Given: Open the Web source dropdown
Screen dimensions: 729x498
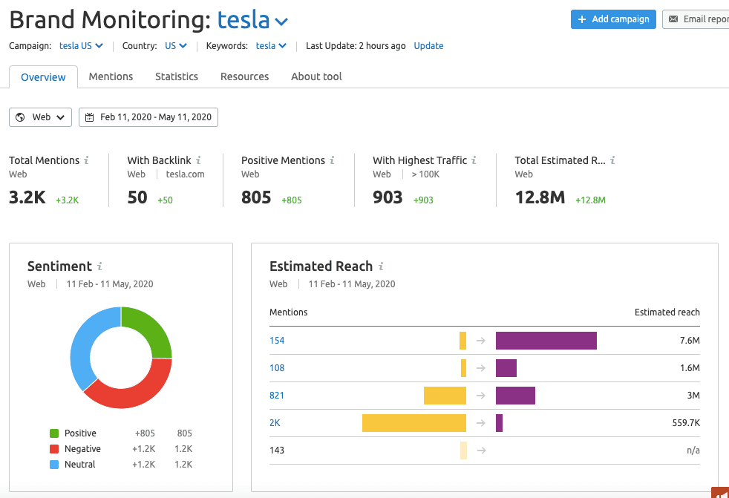Looking at the screenshot, I should tap(40, 117).
